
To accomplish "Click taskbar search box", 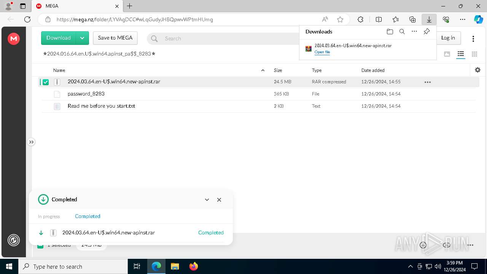I will [73, 266].
